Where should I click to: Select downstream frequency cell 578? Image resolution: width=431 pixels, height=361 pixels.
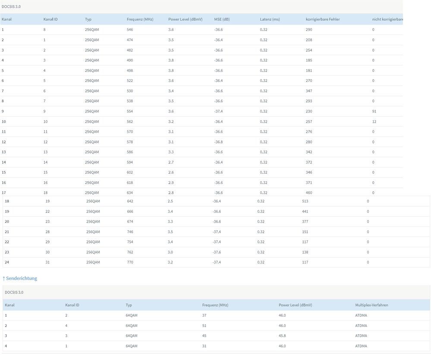pos(130,142)
